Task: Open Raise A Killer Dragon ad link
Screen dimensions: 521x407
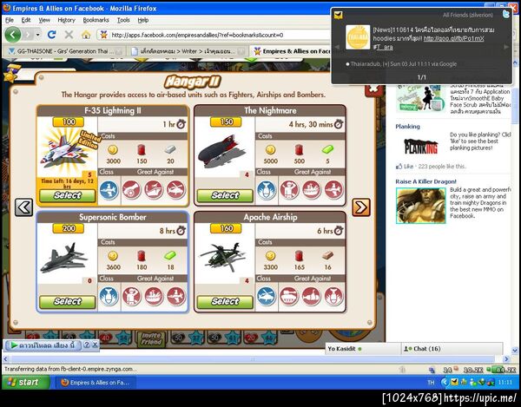Action: (x=426, y=181)
